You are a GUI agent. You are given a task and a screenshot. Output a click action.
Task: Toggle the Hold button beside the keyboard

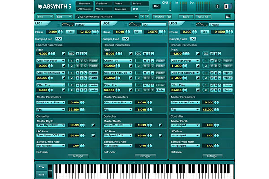coord(41,175)
